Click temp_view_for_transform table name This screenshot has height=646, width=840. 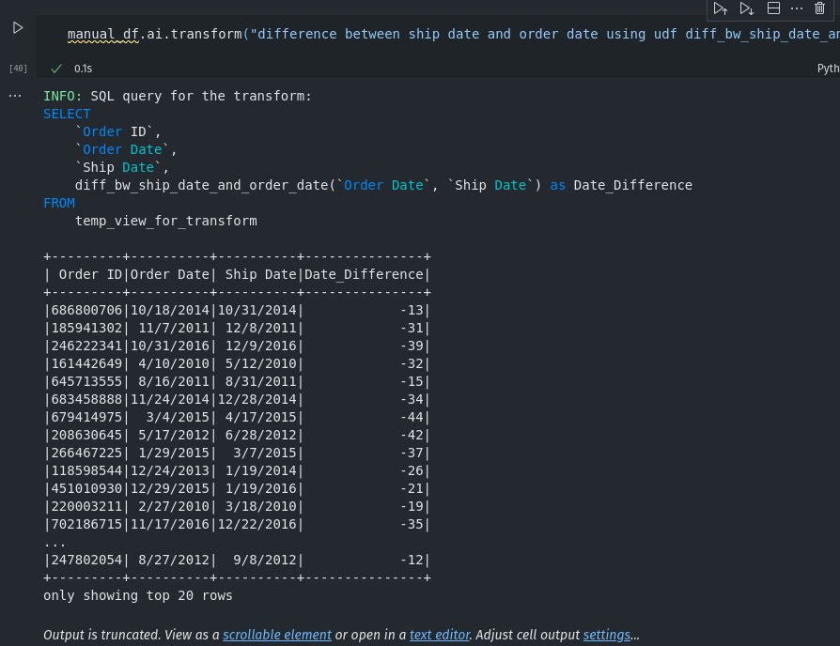pyautogui.click(x=166, y=221)
